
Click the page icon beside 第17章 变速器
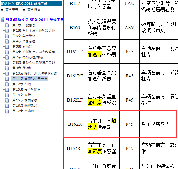[x=7, y=111]
